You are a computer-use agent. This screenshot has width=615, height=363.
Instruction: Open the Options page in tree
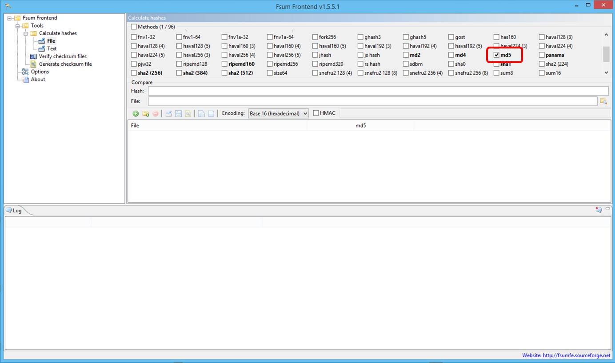(40, 72)
